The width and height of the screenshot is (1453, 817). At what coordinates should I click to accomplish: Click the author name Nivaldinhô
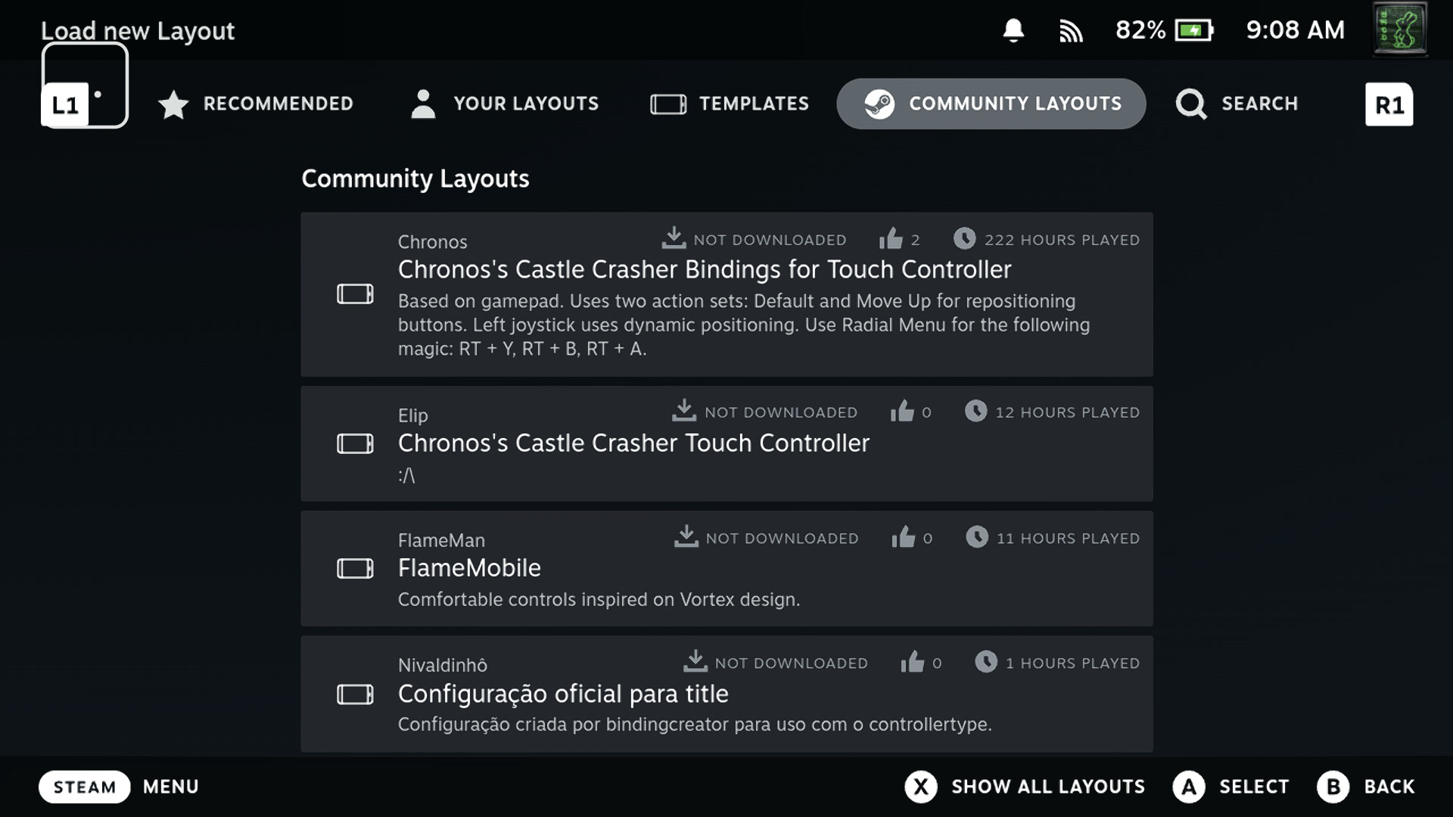pyautogui.click(x=443, y=665)
